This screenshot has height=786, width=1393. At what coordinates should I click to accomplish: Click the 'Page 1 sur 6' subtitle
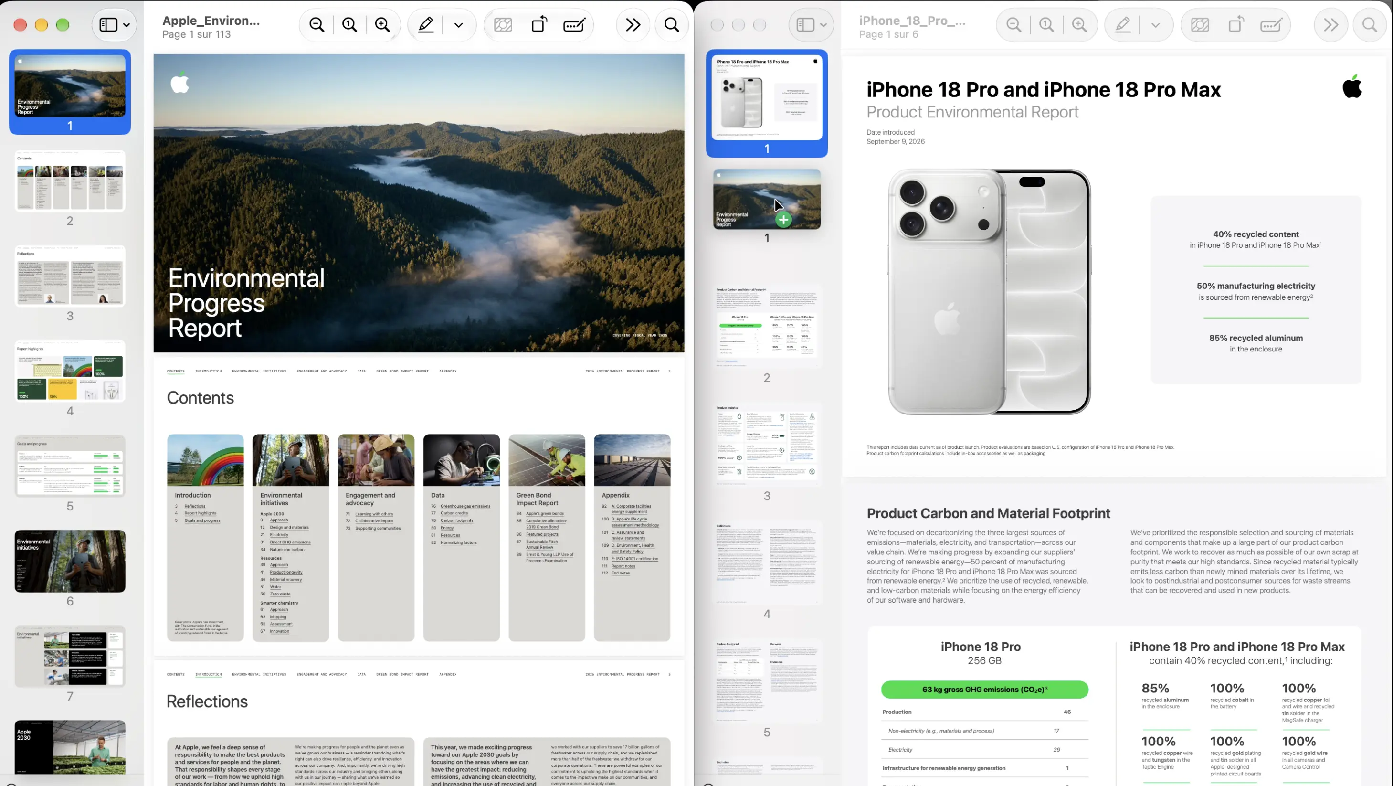coord(888,35)
